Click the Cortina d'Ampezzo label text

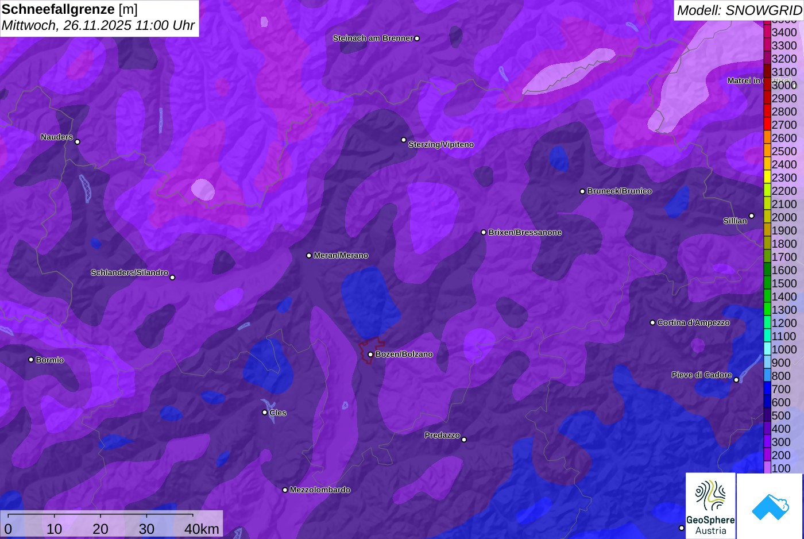click(x=694, y=323)
